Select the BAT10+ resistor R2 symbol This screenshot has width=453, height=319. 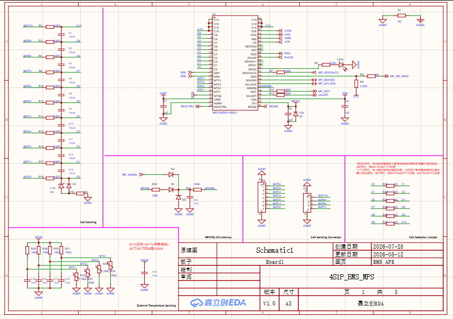(x=50, y=27)
